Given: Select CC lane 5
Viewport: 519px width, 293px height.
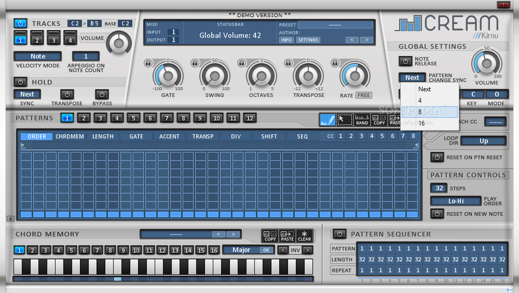Looking at the screenshot, I should [x=382, y=136].
